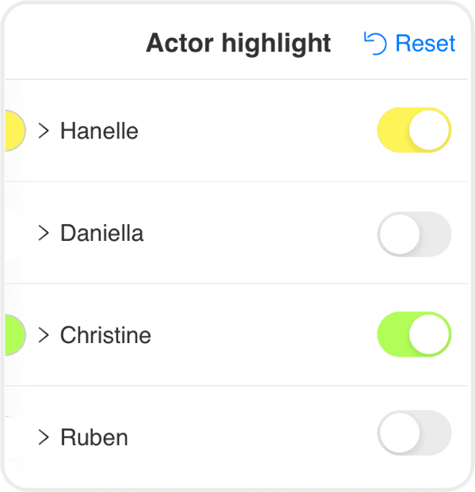Click the blank header area left of title
Screen dimensions: 475x492
tap(75, 44)
